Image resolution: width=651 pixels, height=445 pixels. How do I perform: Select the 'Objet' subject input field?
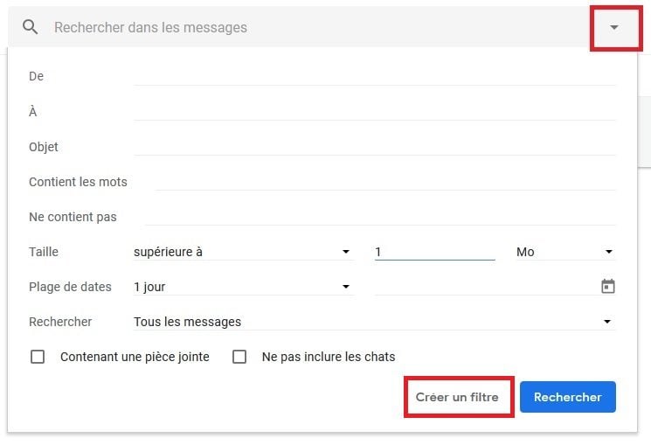pos(374,146)
